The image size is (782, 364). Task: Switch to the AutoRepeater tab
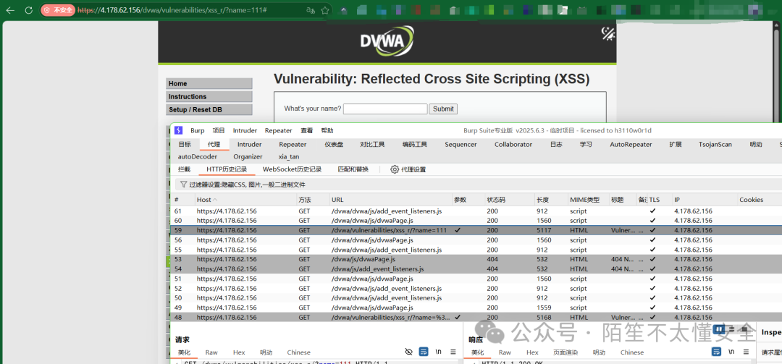tap(631, 145)
